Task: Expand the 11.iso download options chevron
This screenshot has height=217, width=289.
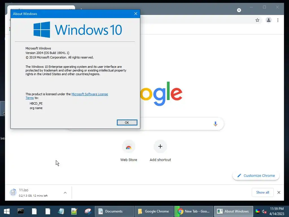Action: (65, 193)
